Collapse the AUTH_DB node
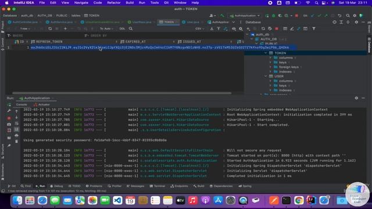This screenshot has height=209, width=372. (x=252, y=39)
